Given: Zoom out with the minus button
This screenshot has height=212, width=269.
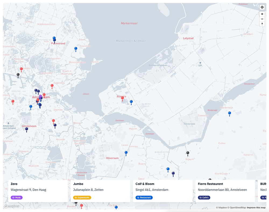Looking at the screenshot, I should [262, 19].
